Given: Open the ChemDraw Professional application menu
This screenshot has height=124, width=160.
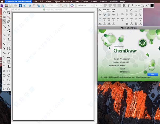Looking at the screenshot, I should (18, 2).
